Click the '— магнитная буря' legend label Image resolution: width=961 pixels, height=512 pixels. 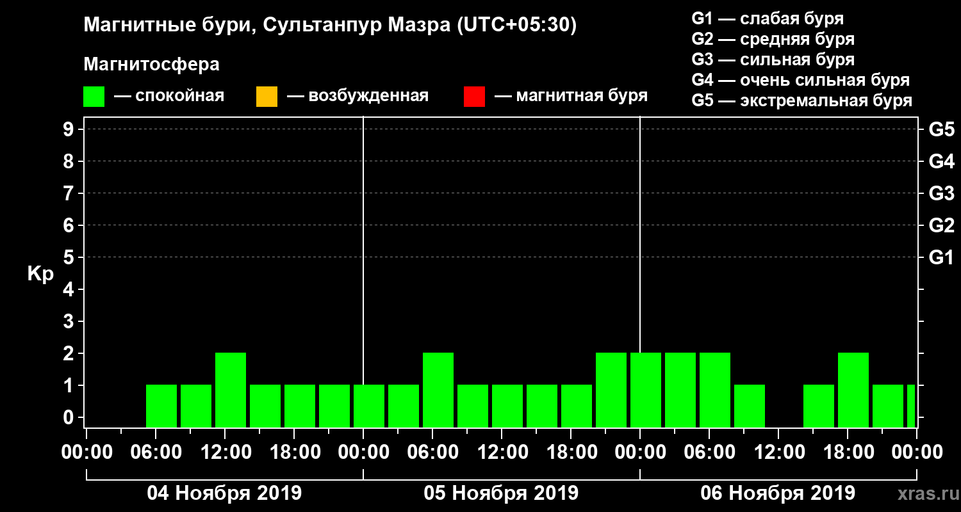click(x=571, y=97)
